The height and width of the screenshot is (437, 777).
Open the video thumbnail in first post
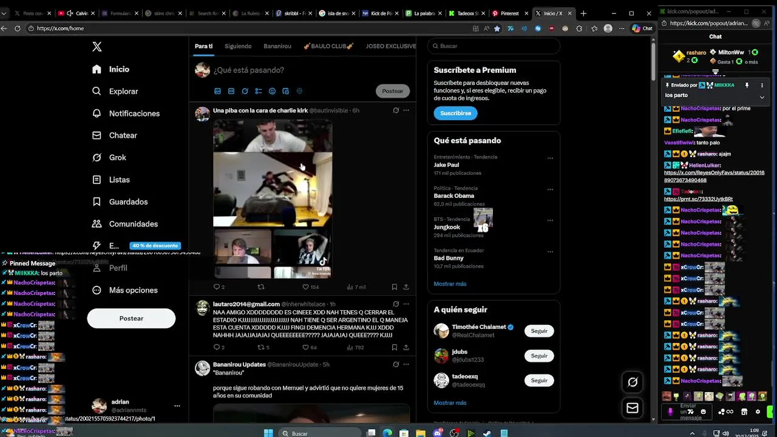(273, 198)
